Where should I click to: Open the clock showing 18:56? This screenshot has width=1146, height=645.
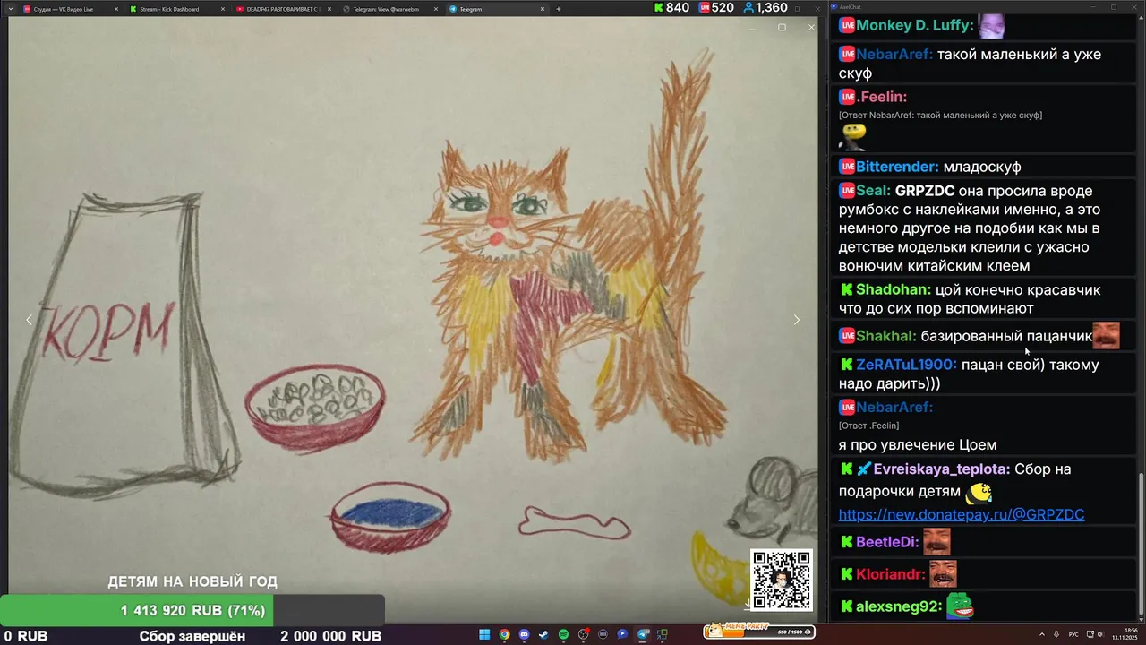pyautogui.click(x=1124, y=634)
